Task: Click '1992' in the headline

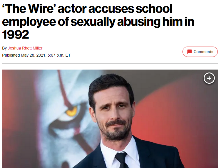Action: click(16, 34)
